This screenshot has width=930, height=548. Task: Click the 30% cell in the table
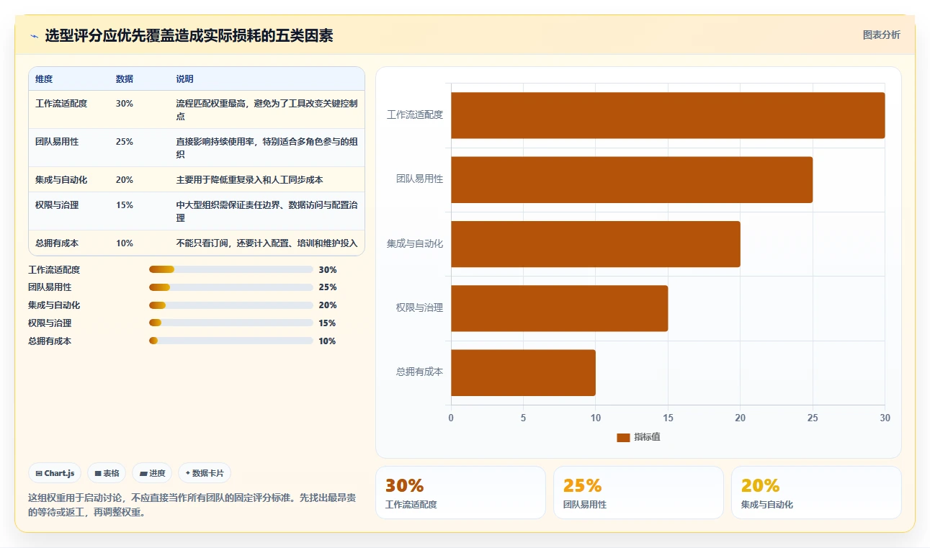coord(124,104)
